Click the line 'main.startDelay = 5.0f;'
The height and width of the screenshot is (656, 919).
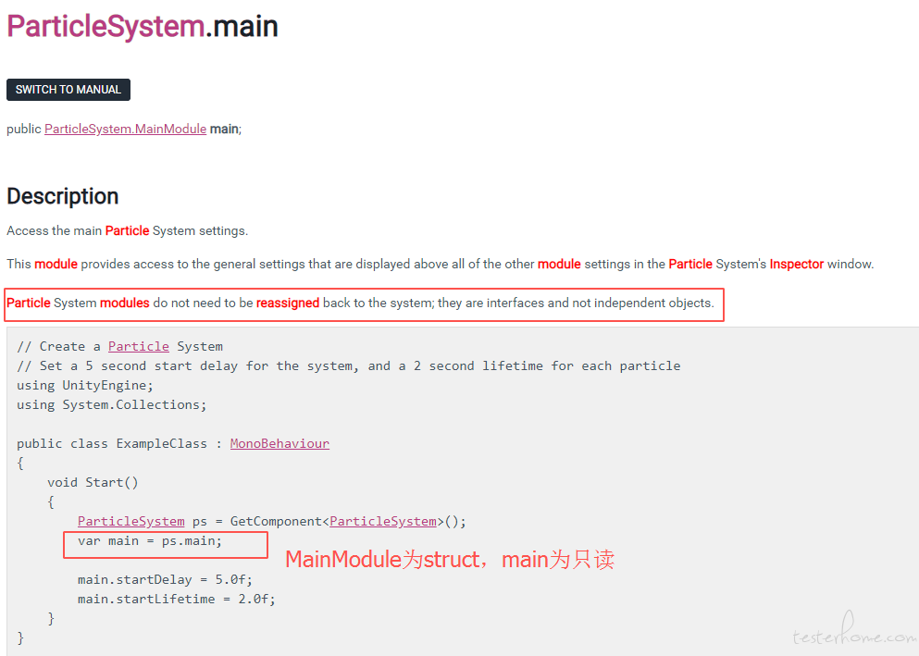(x=165, y=579)
